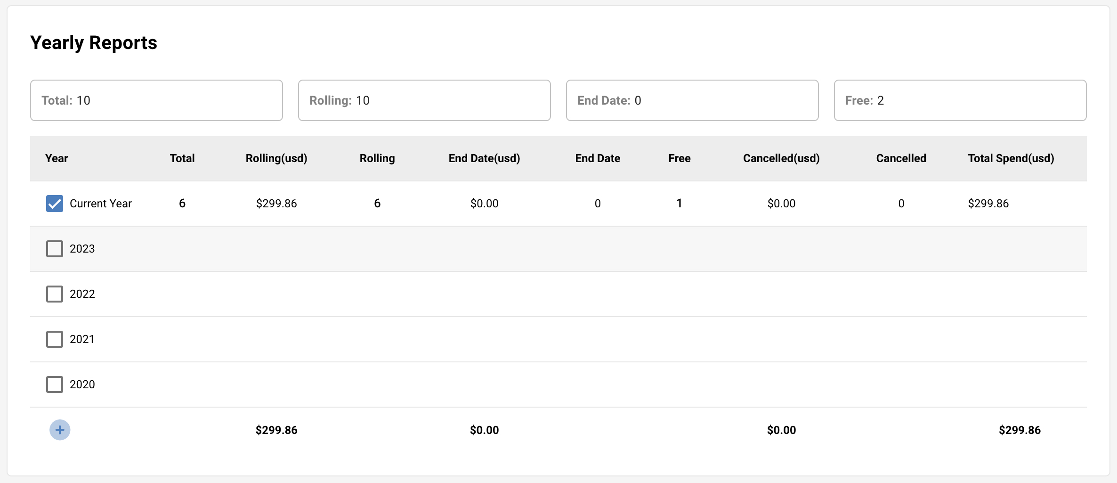Click the End Date(usd) column header
This screenshot has height=483, width=1117.
tap(484, 158)
